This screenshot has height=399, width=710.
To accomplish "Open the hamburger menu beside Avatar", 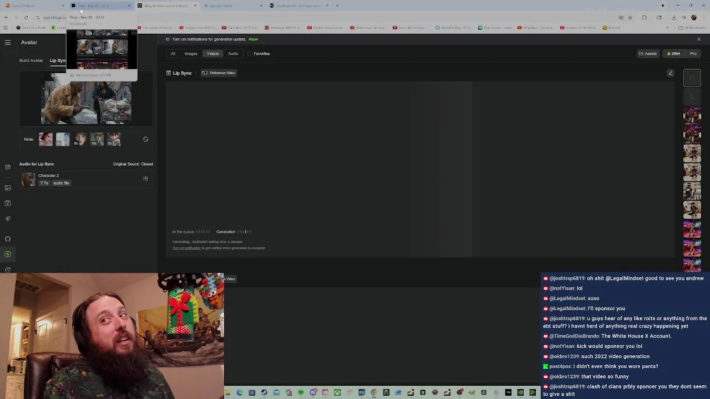I will 8,43.
